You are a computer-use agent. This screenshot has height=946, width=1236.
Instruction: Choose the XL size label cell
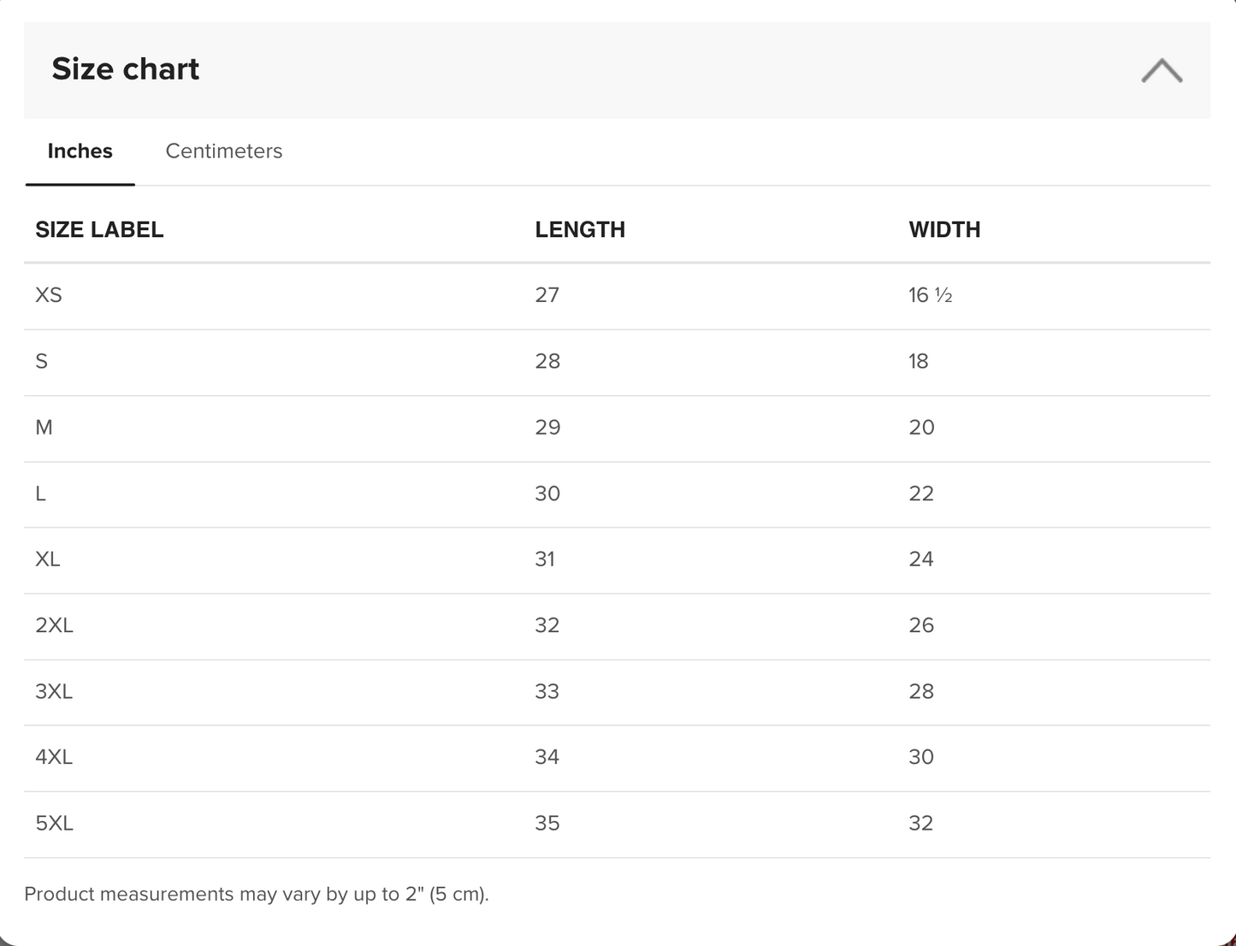48,559
